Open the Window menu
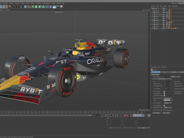Screen dimensions: 184x138 click(59, 3)
